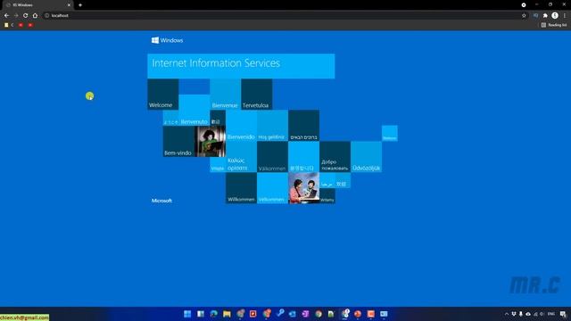Click the Benvenuto tile

[194, 111]
